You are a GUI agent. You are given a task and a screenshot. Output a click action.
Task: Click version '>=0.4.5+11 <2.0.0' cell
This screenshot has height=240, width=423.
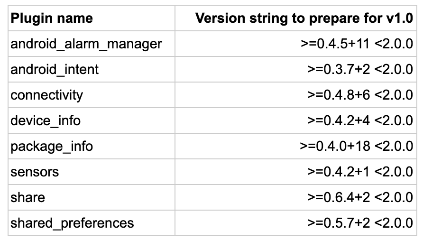(296, 44)
